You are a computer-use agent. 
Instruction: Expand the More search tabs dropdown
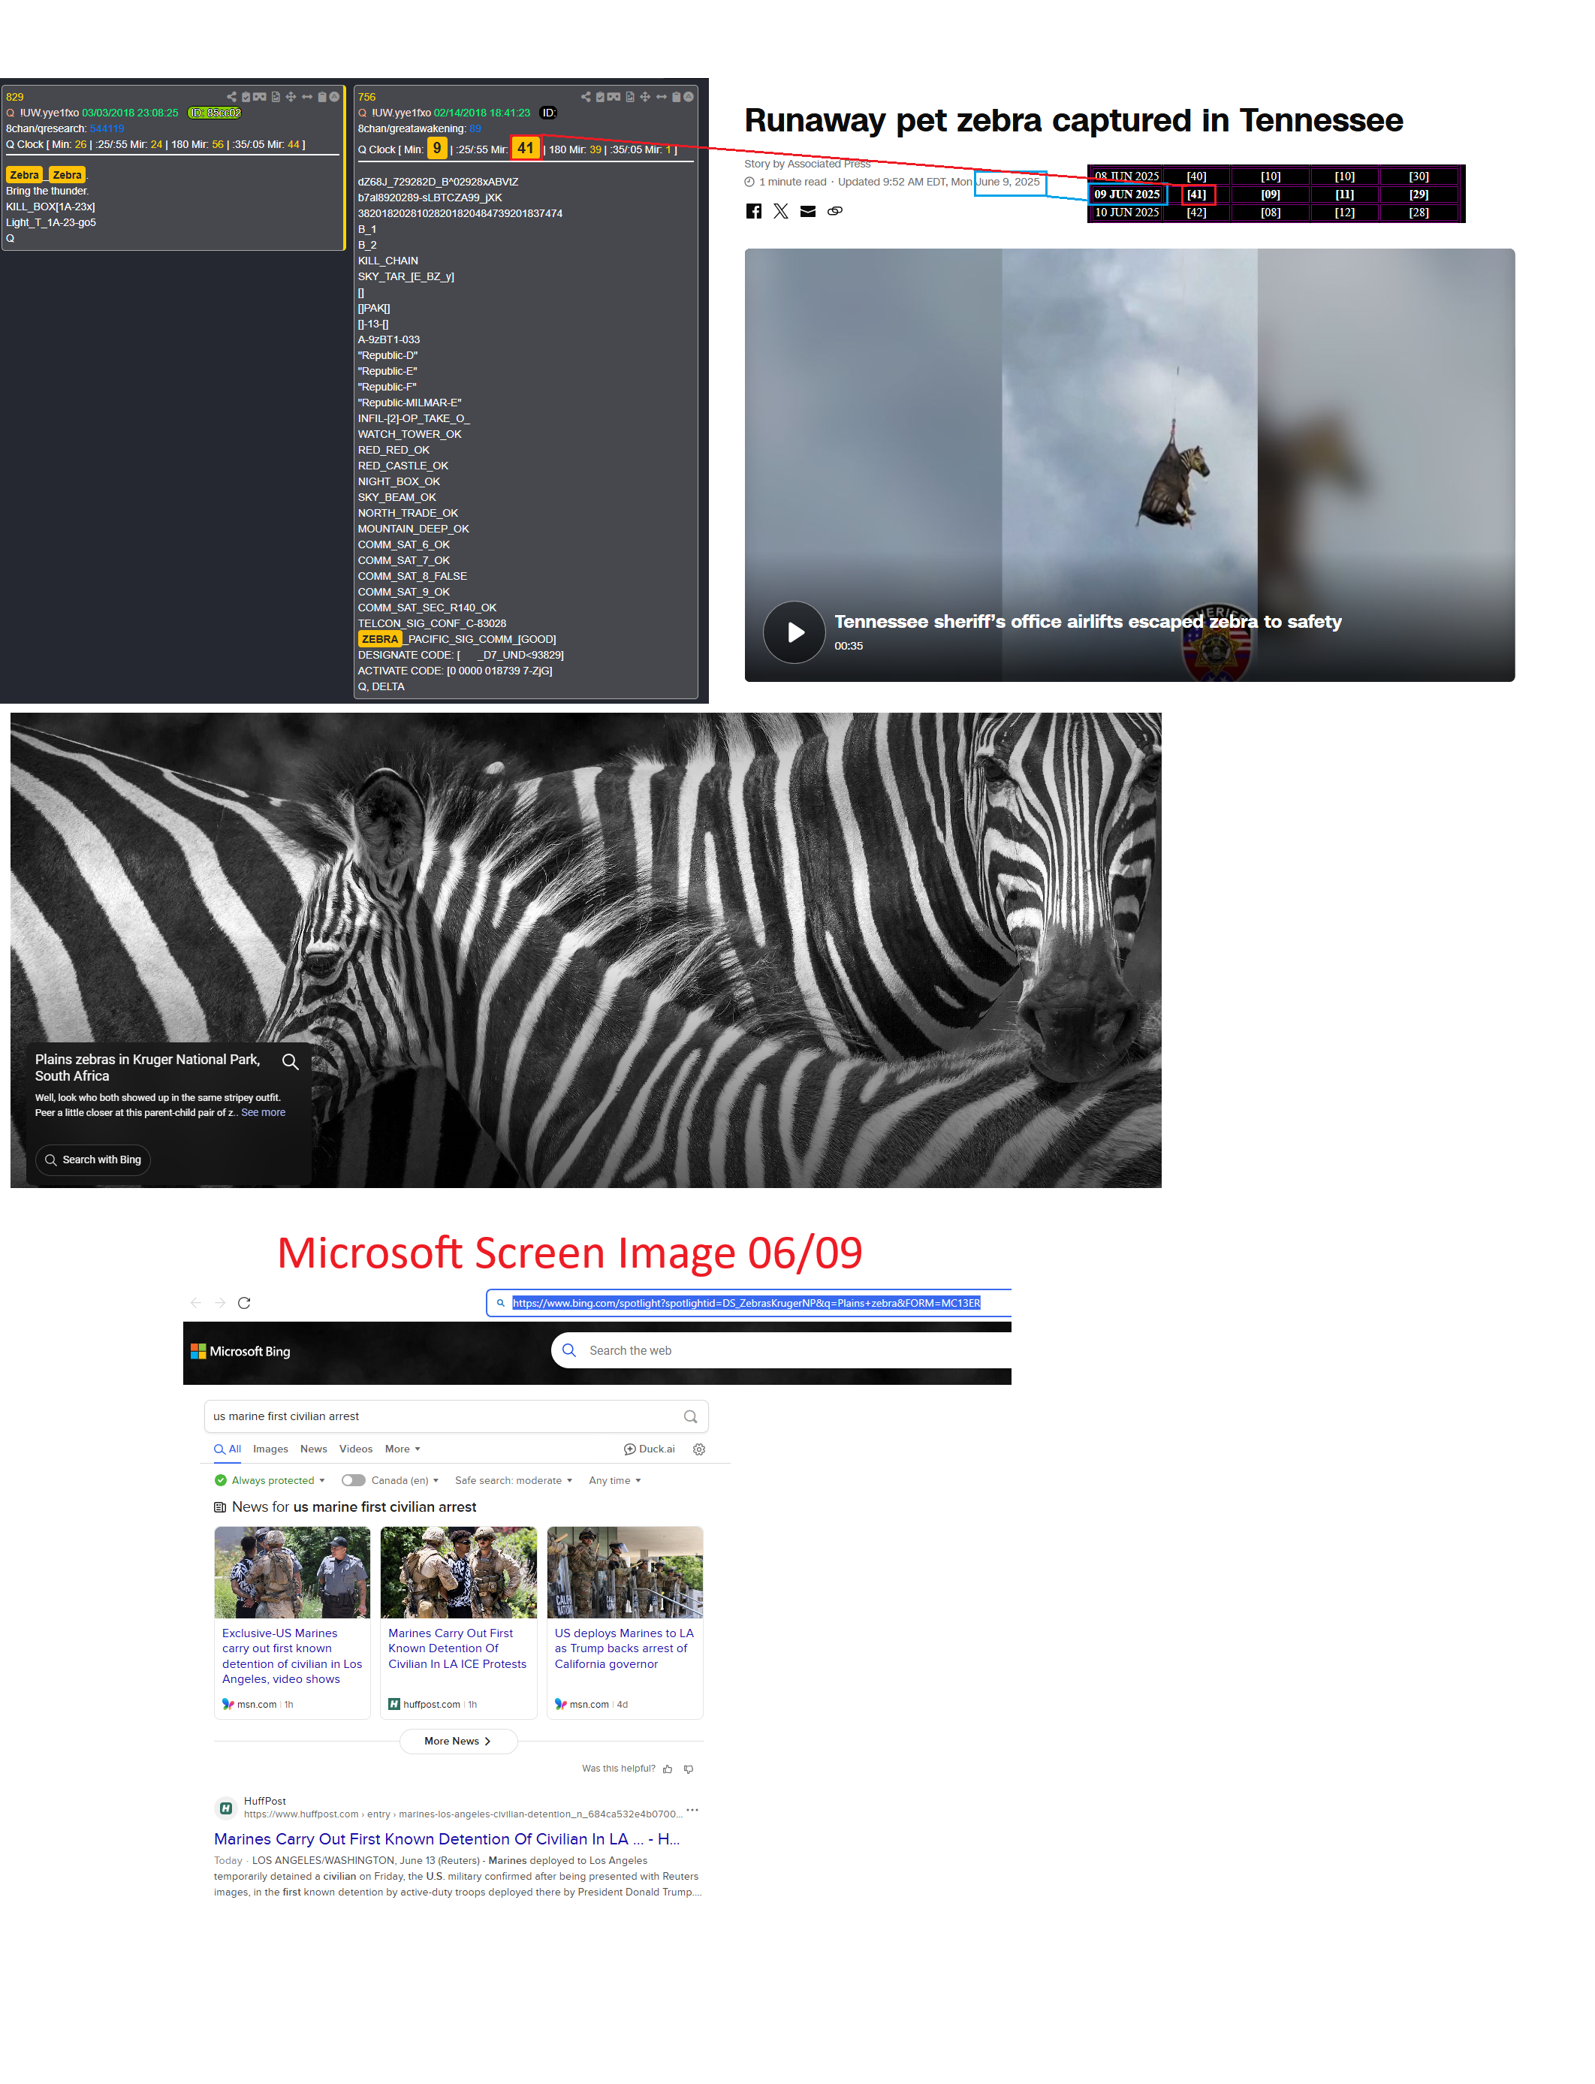(403, 1449)
